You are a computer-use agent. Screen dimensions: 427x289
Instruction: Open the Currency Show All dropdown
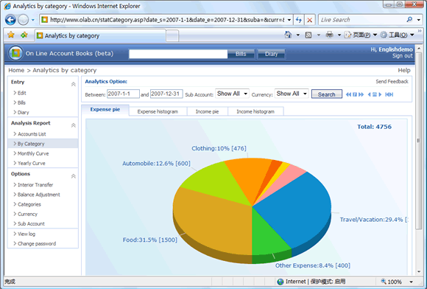pyautogui.click(x=292, y=94)
